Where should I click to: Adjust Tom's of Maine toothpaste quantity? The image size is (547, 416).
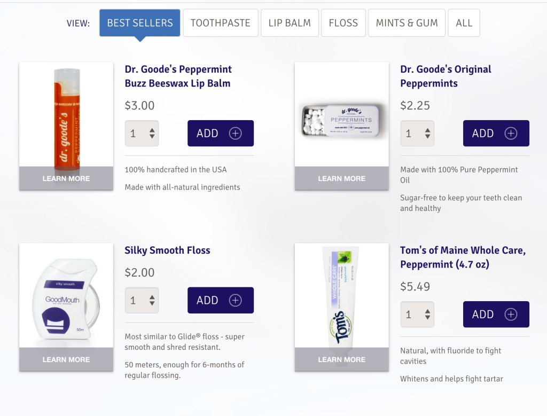pyautogui.click(x=417, y=314)
